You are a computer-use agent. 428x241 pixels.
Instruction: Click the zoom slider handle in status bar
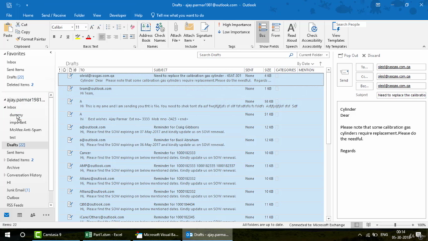pyautogui.click(x=395, y=225)
